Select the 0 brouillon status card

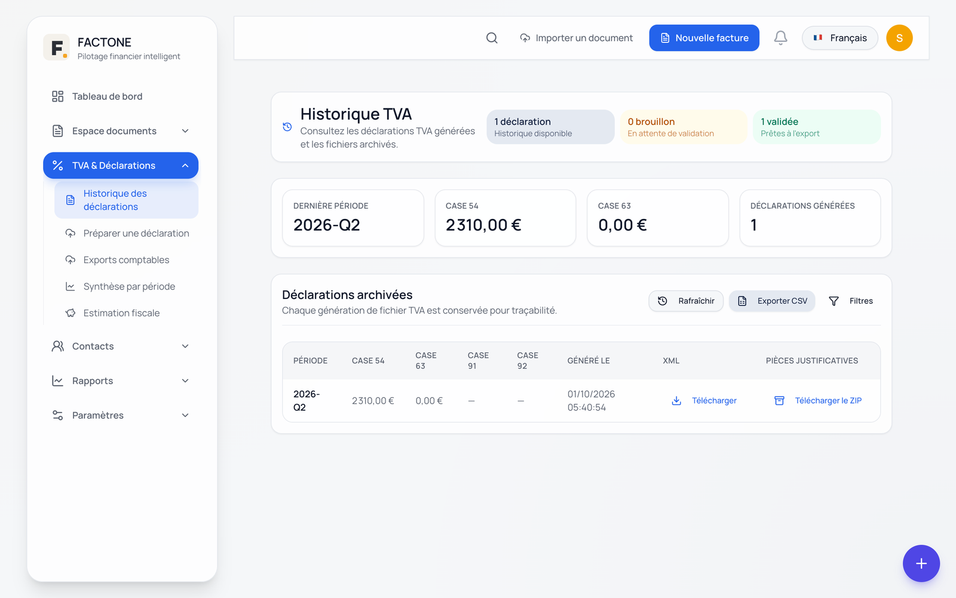[x=684, y=127]
